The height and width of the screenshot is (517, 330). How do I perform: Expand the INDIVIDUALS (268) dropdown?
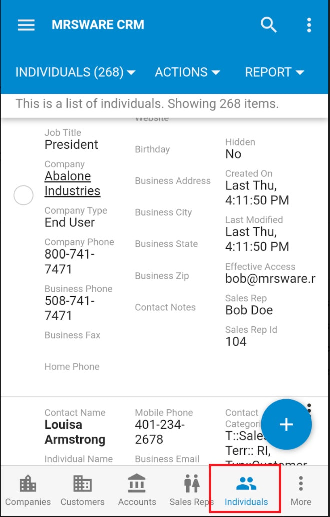tap(76, 72)
